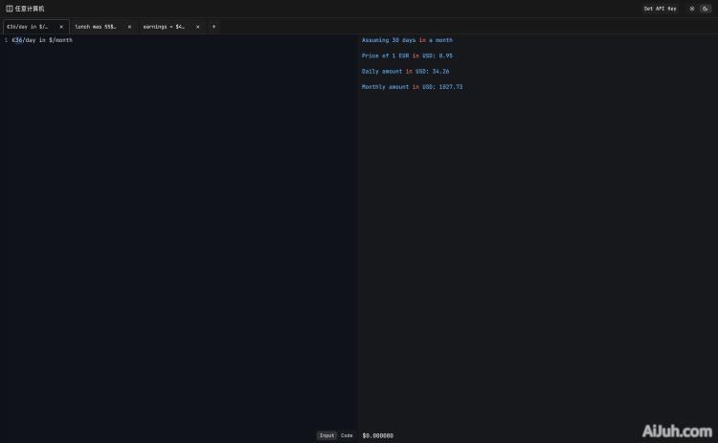Click the app logo icon beside 任意计算机

click(x=10, y=9)
